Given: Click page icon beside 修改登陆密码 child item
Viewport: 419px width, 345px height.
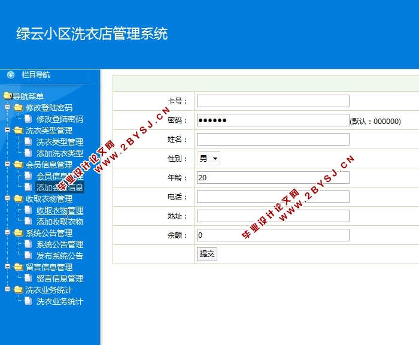Looking at the screenshot, I should tap(28, 119).
